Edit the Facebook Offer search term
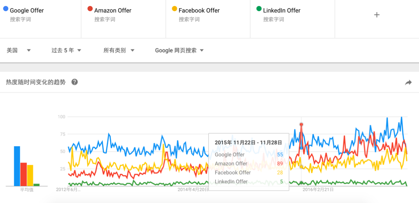Screen dimensions: 419x203 tap(199, 10)
